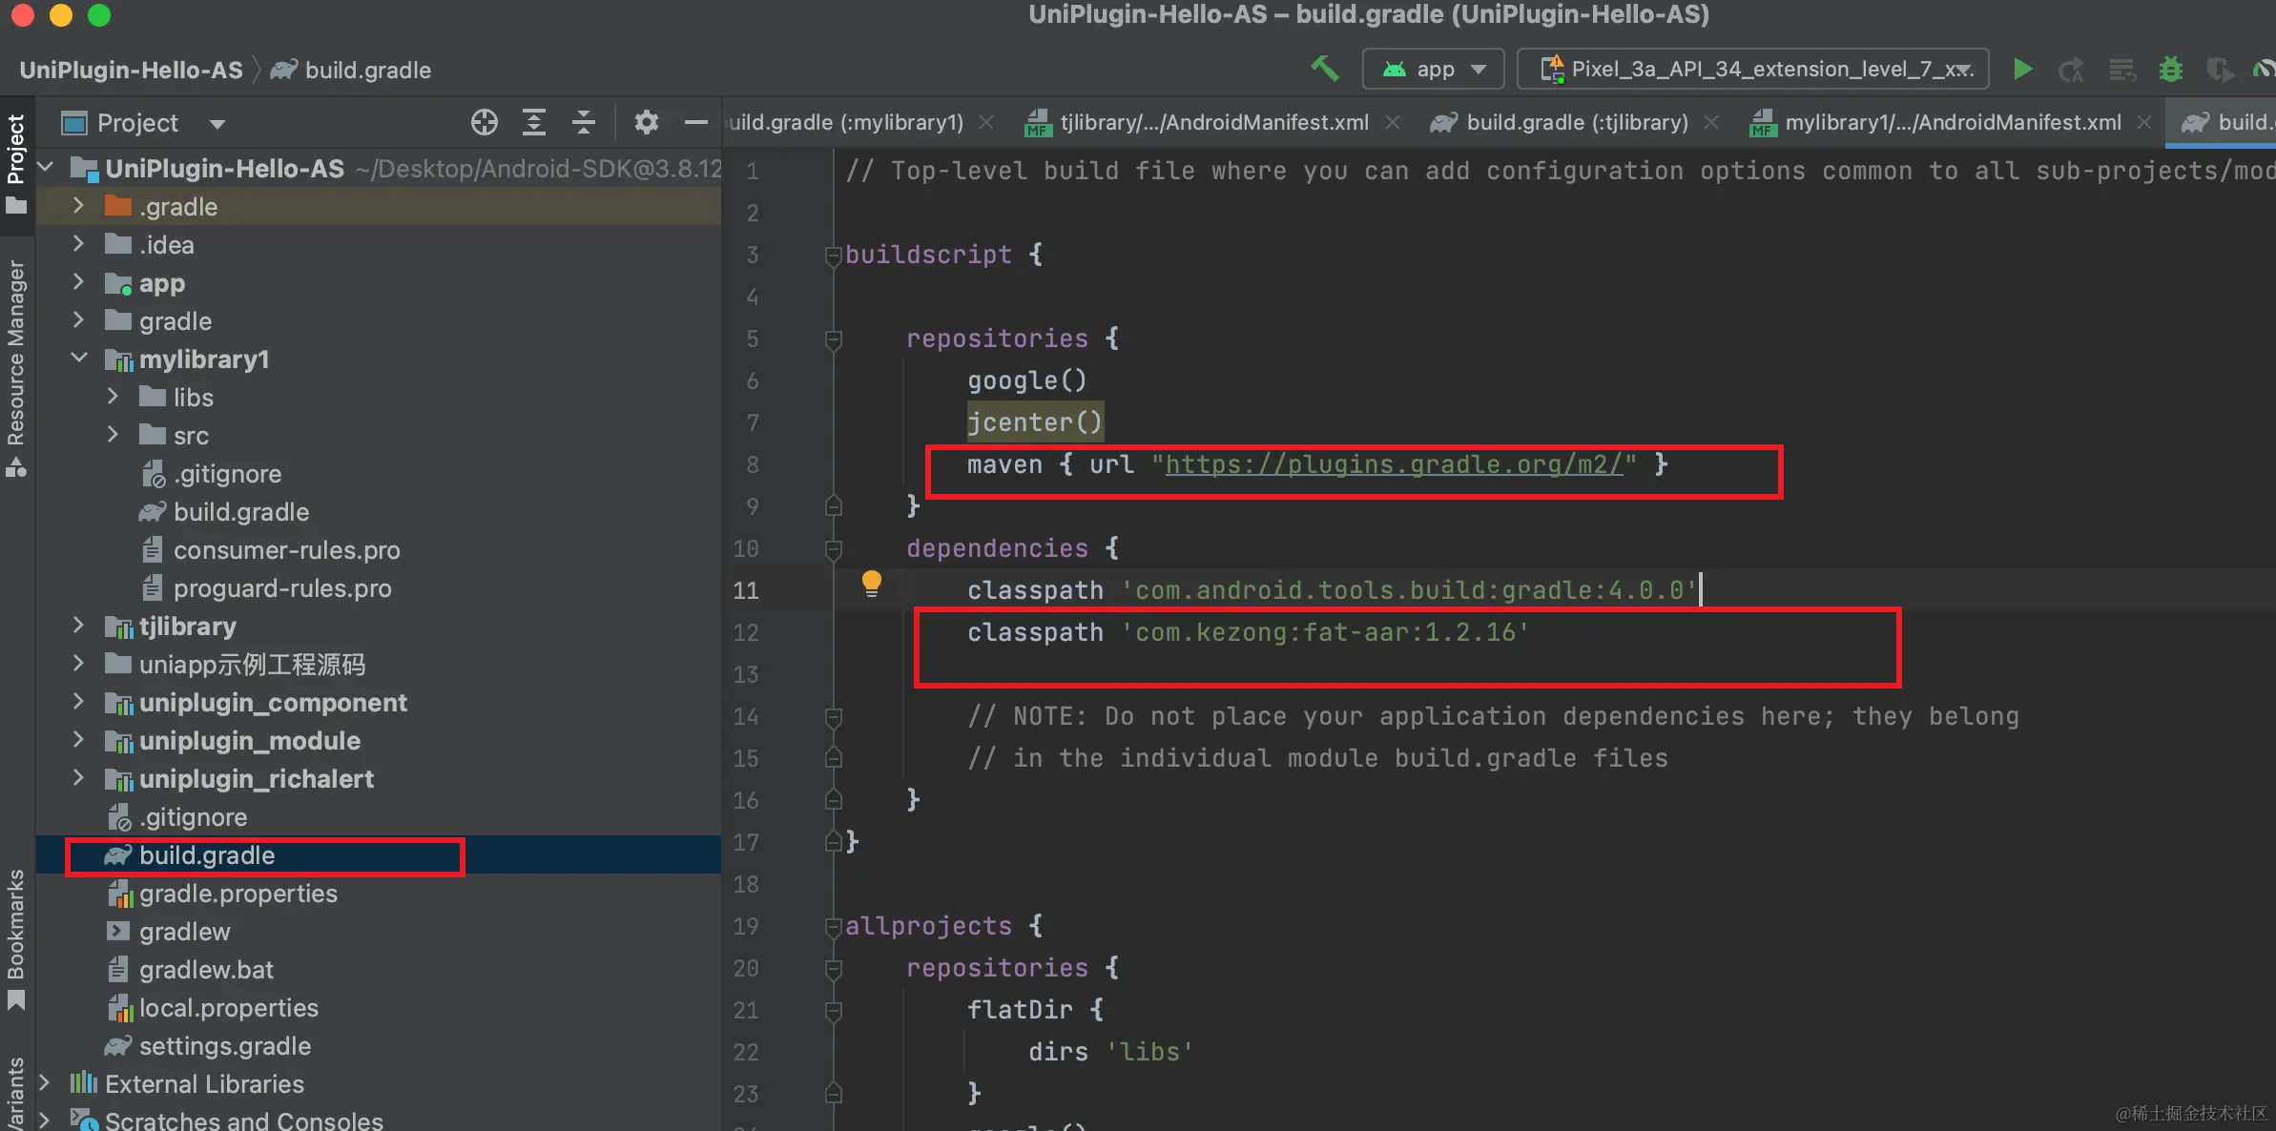The height and width of the screenshot is (1131, 2276).
Task: Open Pixel_3a device selector dropdown
Action: (x=1752, y=69)
